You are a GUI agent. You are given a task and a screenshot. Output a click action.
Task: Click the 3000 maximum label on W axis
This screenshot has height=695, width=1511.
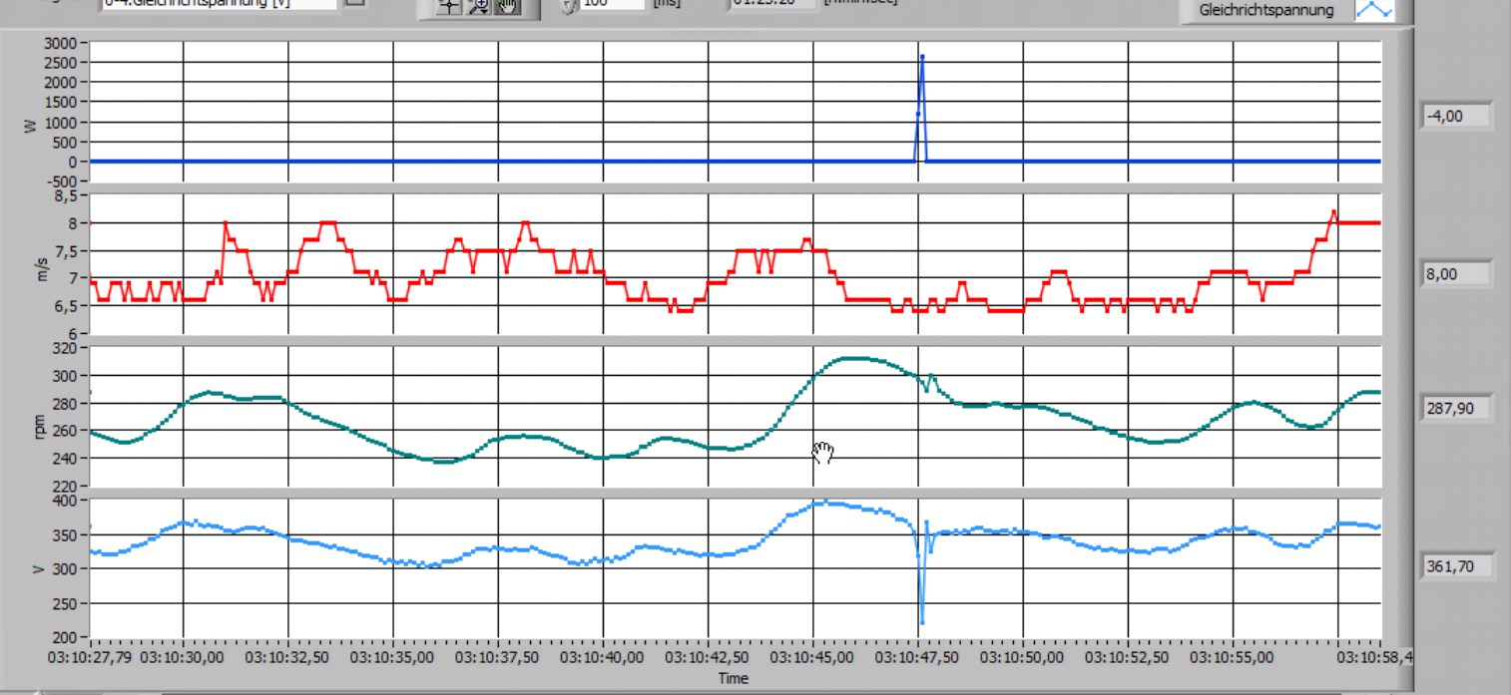(61, 43)
